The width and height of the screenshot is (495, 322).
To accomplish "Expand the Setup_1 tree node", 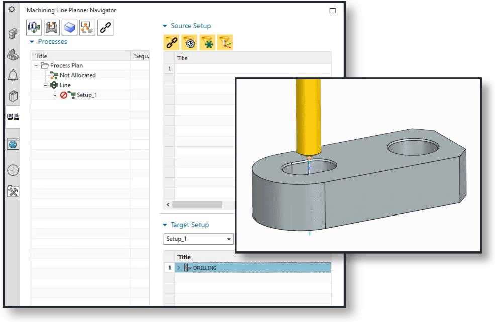I will point(55,95).
